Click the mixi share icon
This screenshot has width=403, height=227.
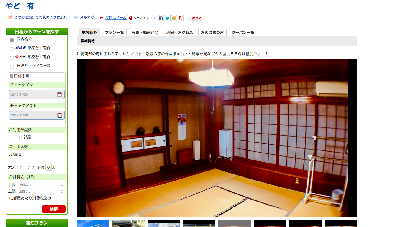[x=174, y=18]
